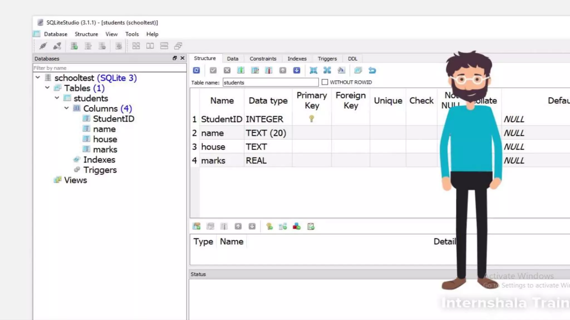Click the blue rollback changes arrow
This screenshot has height=320, width=570.
point(372,70)
